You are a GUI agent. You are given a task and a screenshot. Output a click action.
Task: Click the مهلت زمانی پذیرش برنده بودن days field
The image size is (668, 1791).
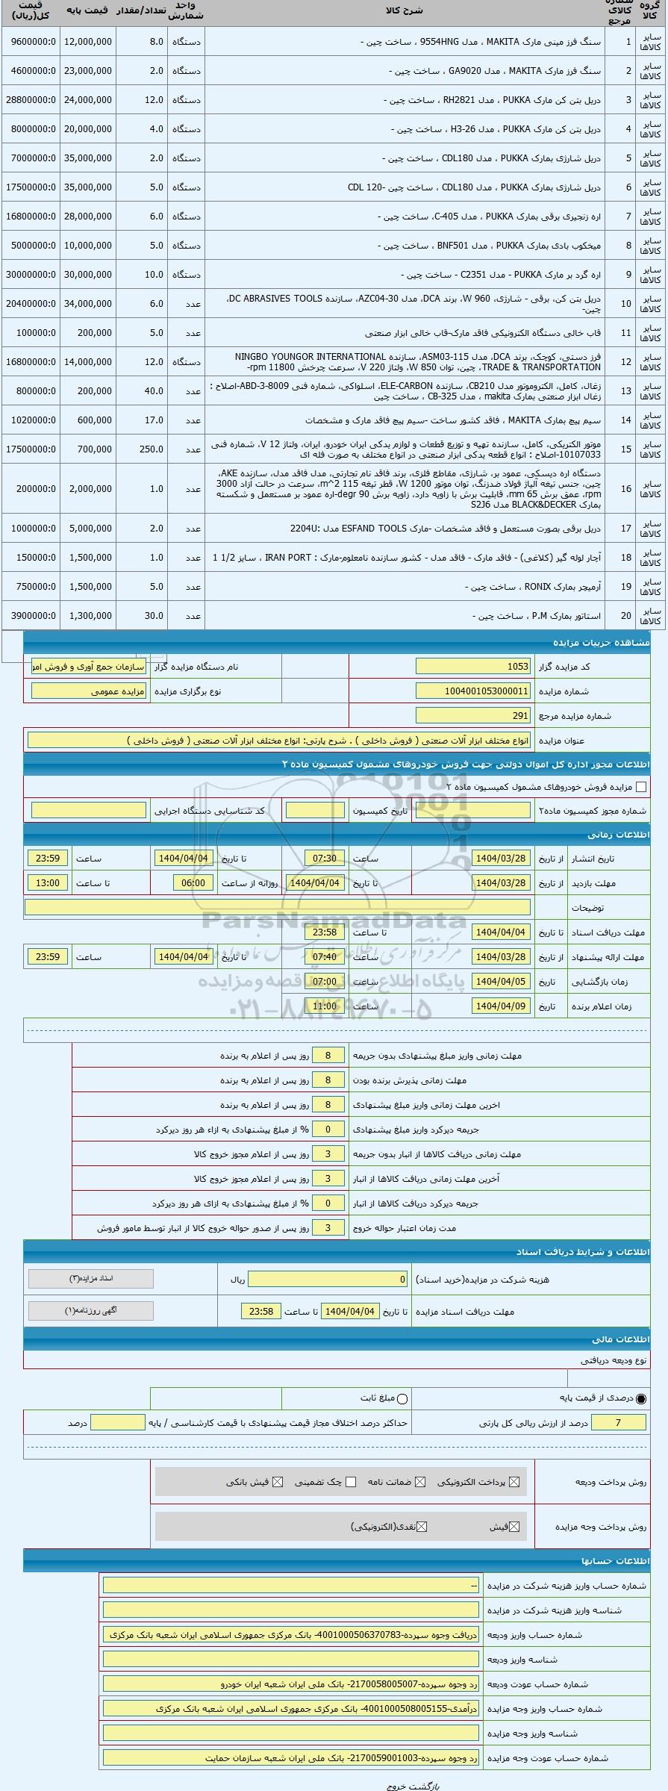click(x=328, y=1080)
